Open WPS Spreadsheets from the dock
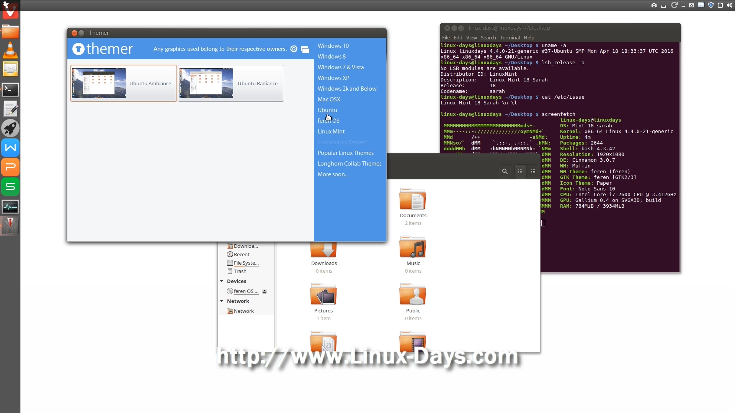Viewport: 735px width, 413px height. [10, 187]
